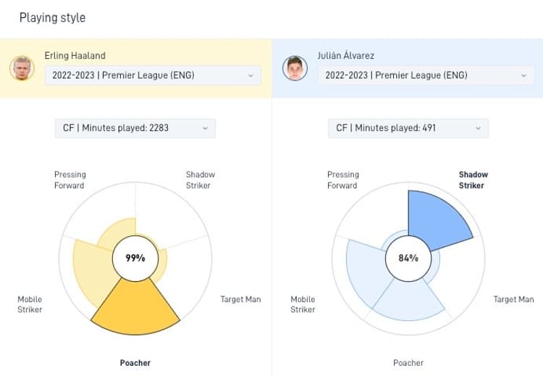Click the Julián Álvarez player name
The height and width of the screenshot is (376, 543).
click(348, 56)
